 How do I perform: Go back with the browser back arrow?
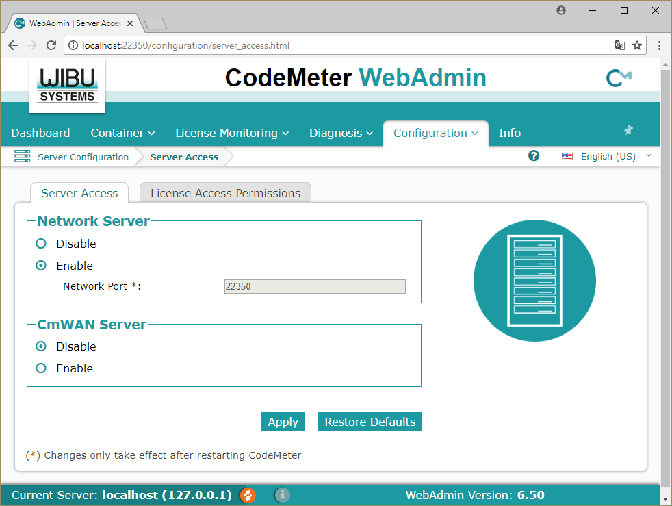click(13, 45)
